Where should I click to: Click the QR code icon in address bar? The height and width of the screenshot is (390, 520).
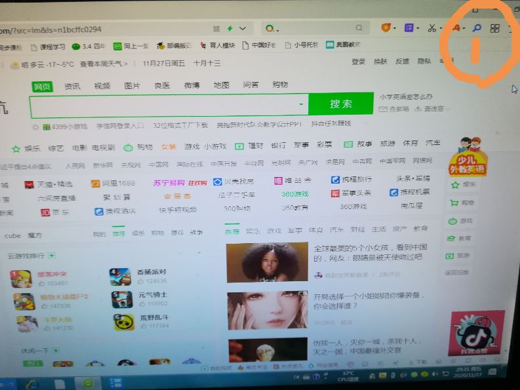(x=216, y=29)
